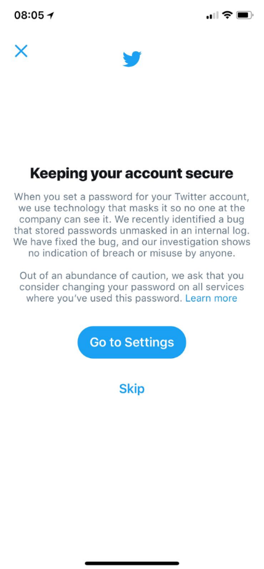Tap the cellular signal strength bars
This screenshot has width=264, height=569.
tap(212, 15)
